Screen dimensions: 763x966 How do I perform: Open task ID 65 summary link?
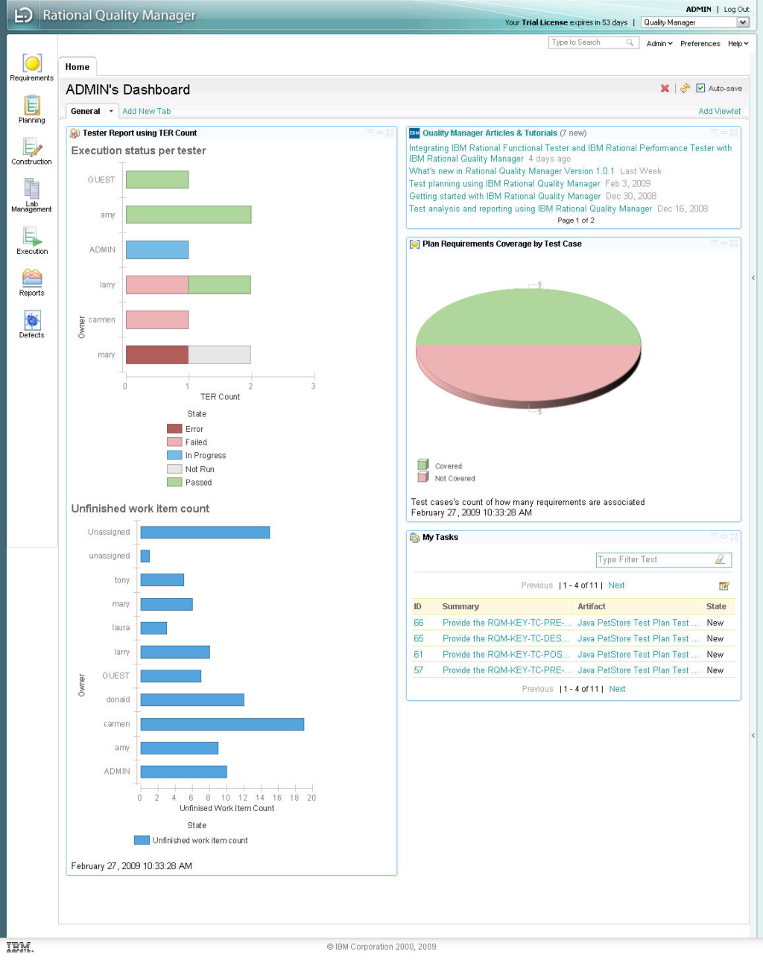click(x=506, y=639)
